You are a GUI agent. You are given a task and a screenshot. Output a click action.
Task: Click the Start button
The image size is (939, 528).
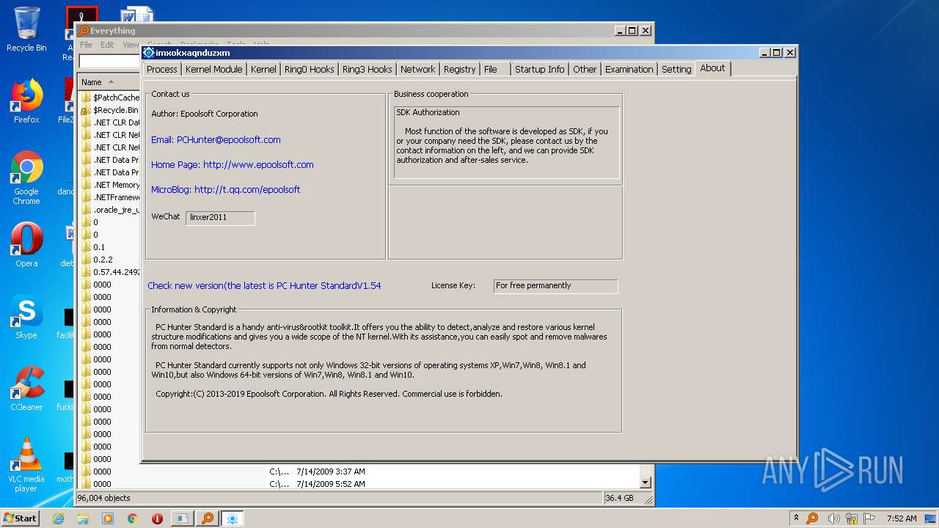21,518
